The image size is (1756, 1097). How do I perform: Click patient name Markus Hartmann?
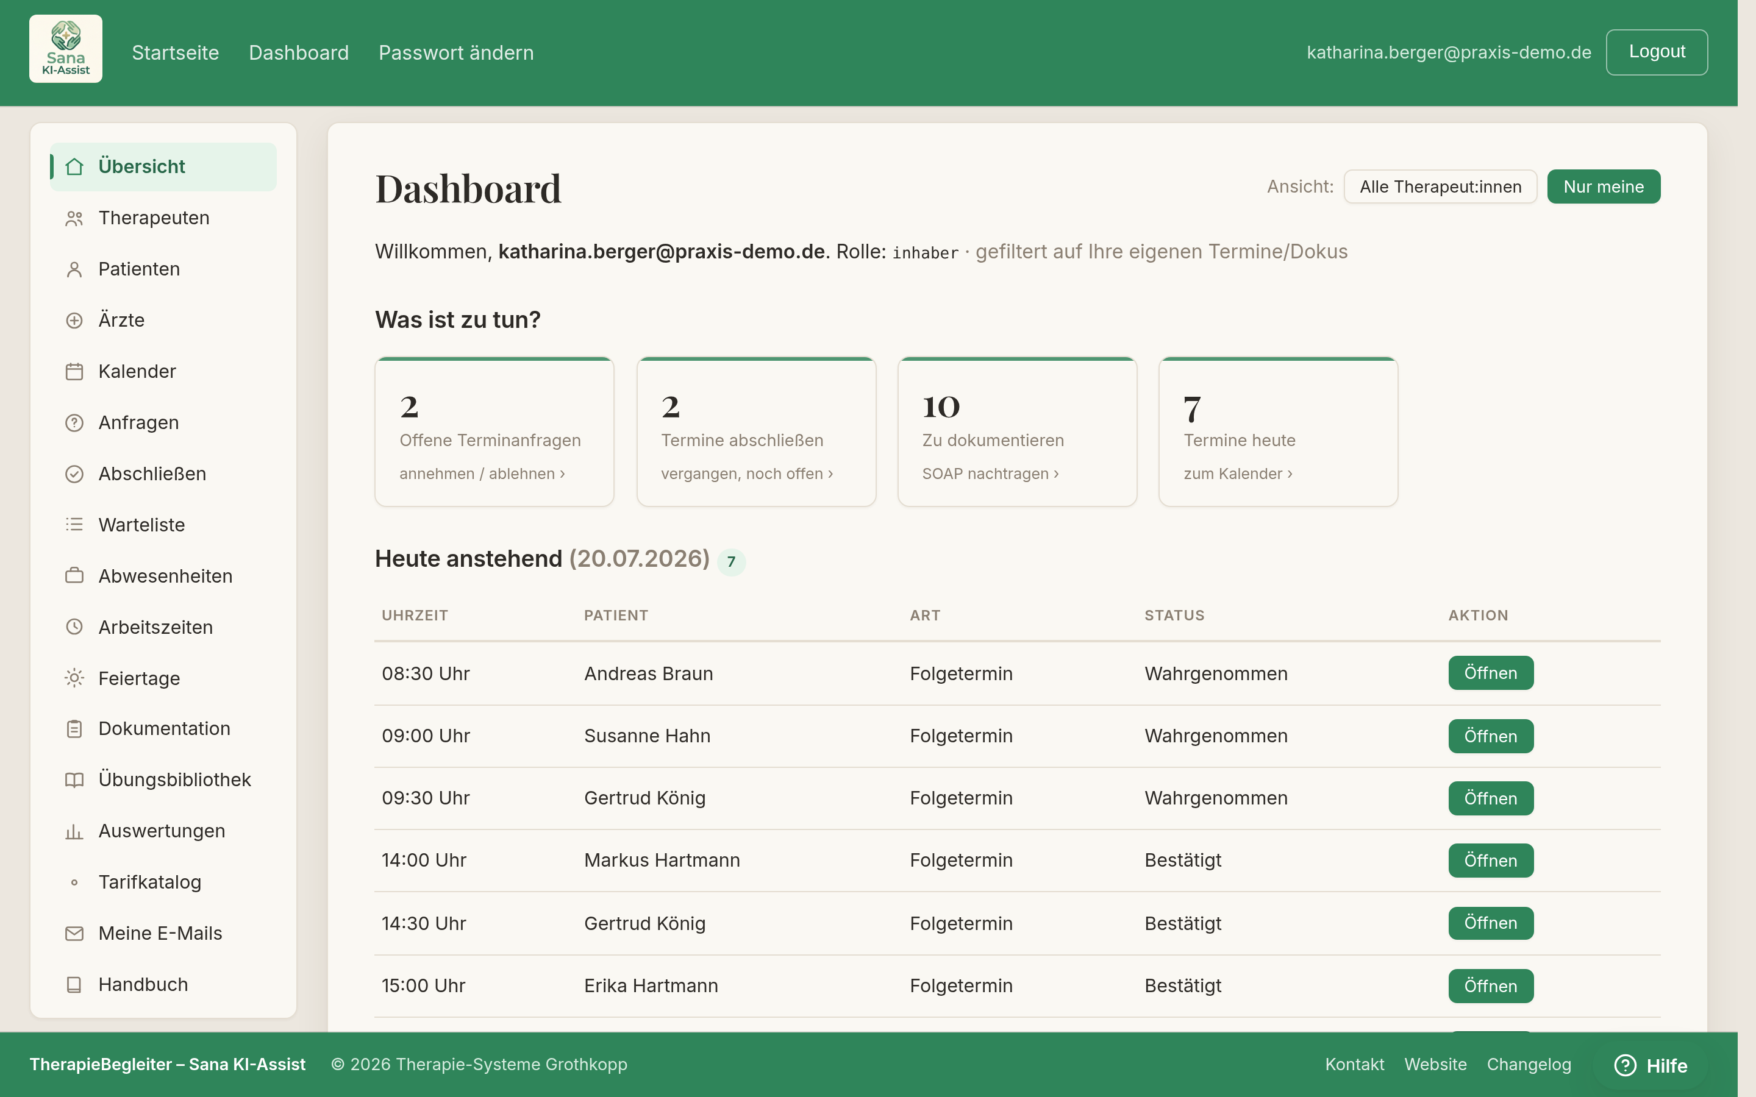point(662,861)
